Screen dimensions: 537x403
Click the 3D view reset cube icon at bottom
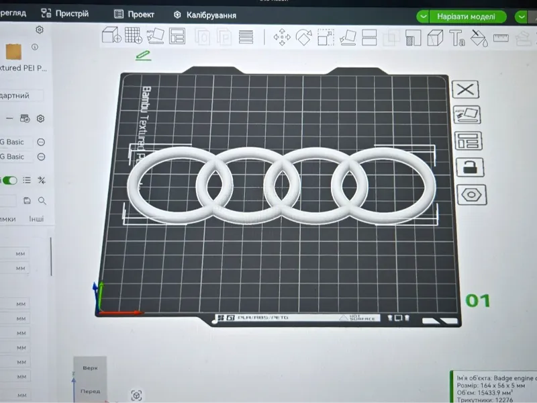tap(136, 396)
